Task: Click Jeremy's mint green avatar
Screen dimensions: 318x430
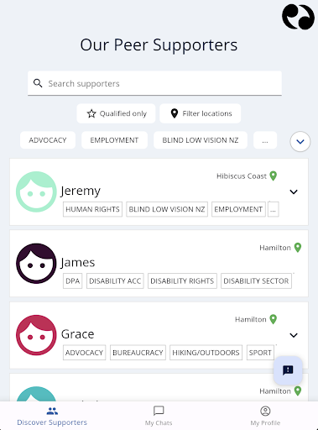Action: [x=36, y=191]
